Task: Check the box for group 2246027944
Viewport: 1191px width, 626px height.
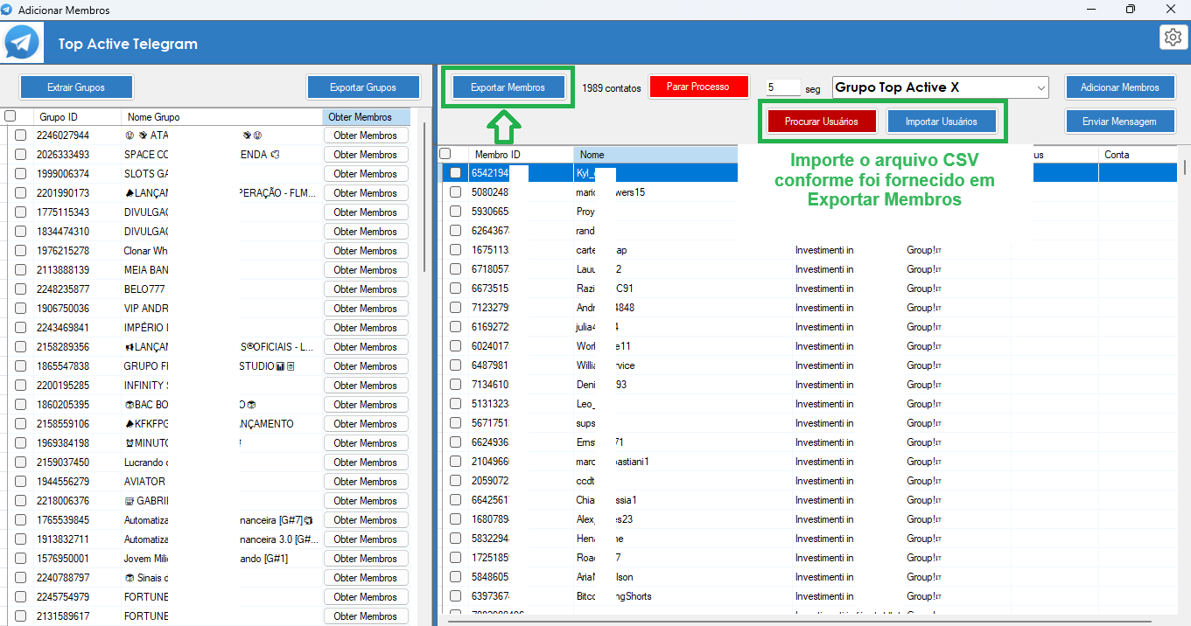Action: coord(20,136)
